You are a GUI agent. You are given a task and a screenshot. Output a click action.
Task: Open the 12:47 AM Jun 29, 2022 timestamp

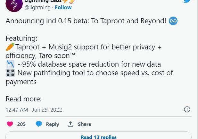(34, 110)
